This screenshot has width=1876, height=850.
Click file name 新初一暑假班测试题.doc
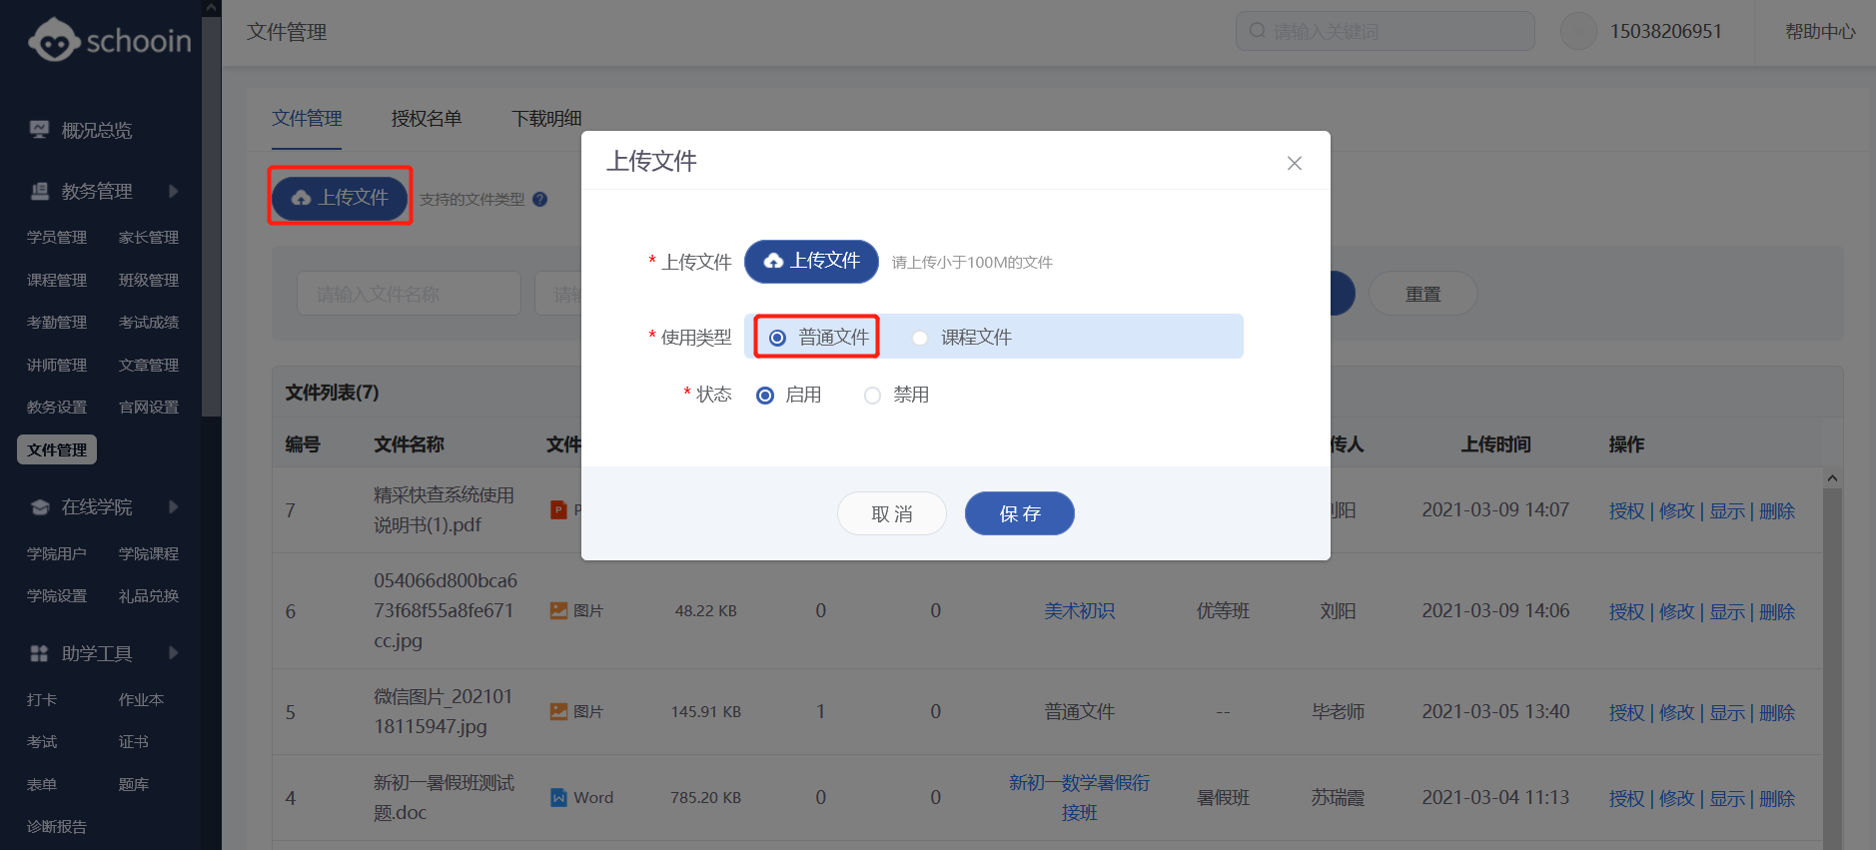click(445, 797)
